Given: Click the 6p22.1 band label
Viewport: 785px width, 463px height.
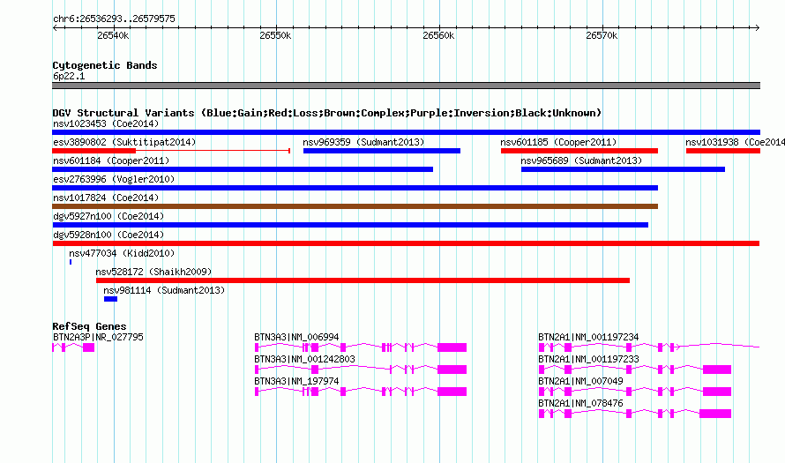Looking at the screenshot, I should pyautogui.click(x=69, y=76).
